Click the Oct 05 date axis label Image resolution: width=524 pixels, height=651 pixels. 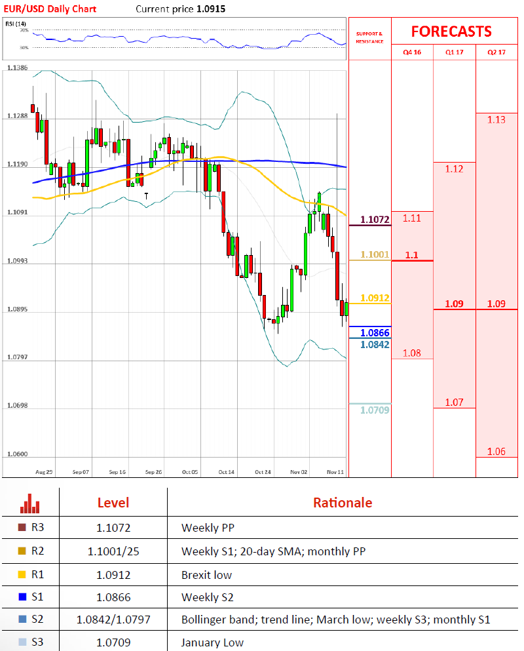(x=190, y=472)
